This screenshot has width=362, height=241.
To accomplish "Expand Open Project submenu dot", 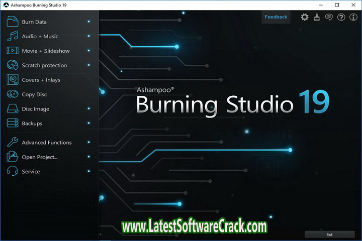I will pyautogui.click(x=88, y=157).
